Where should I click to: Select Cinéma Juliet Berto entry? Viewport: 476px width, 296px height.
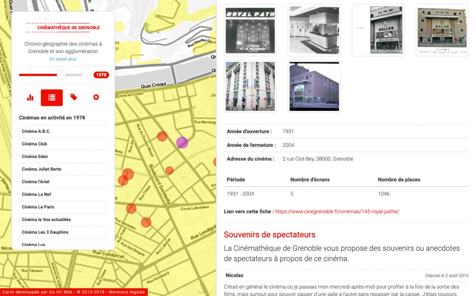click(x=42, y=169)
